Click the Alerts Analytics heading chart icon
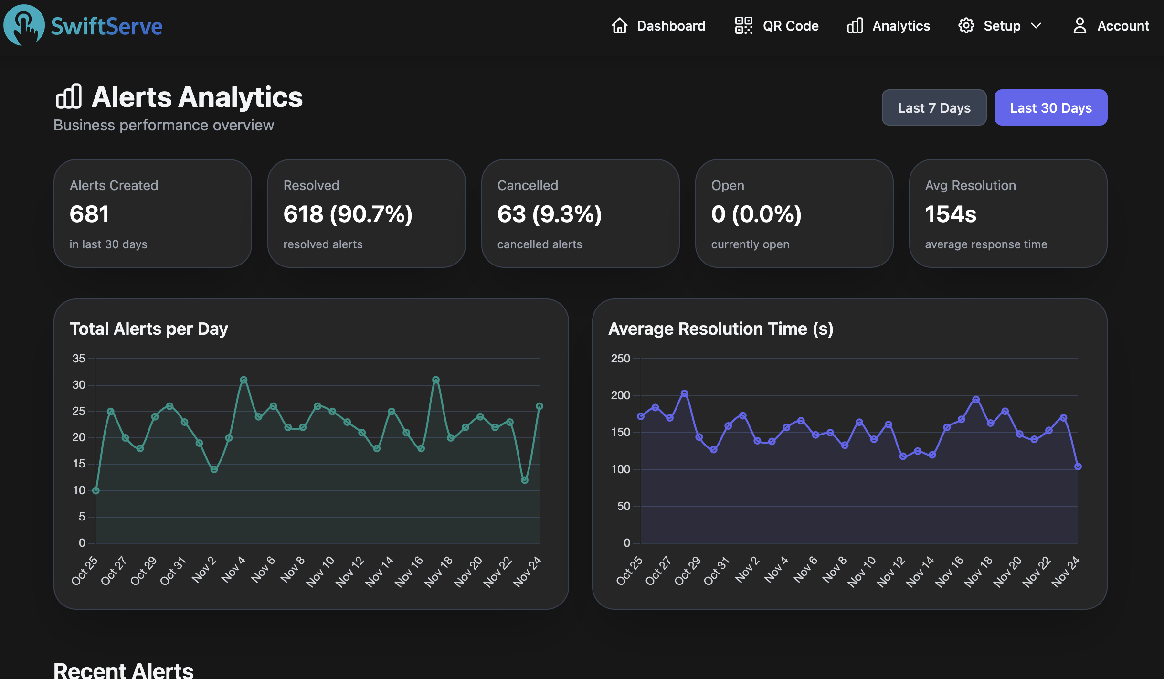1164x679 pixels. point(69,96)
